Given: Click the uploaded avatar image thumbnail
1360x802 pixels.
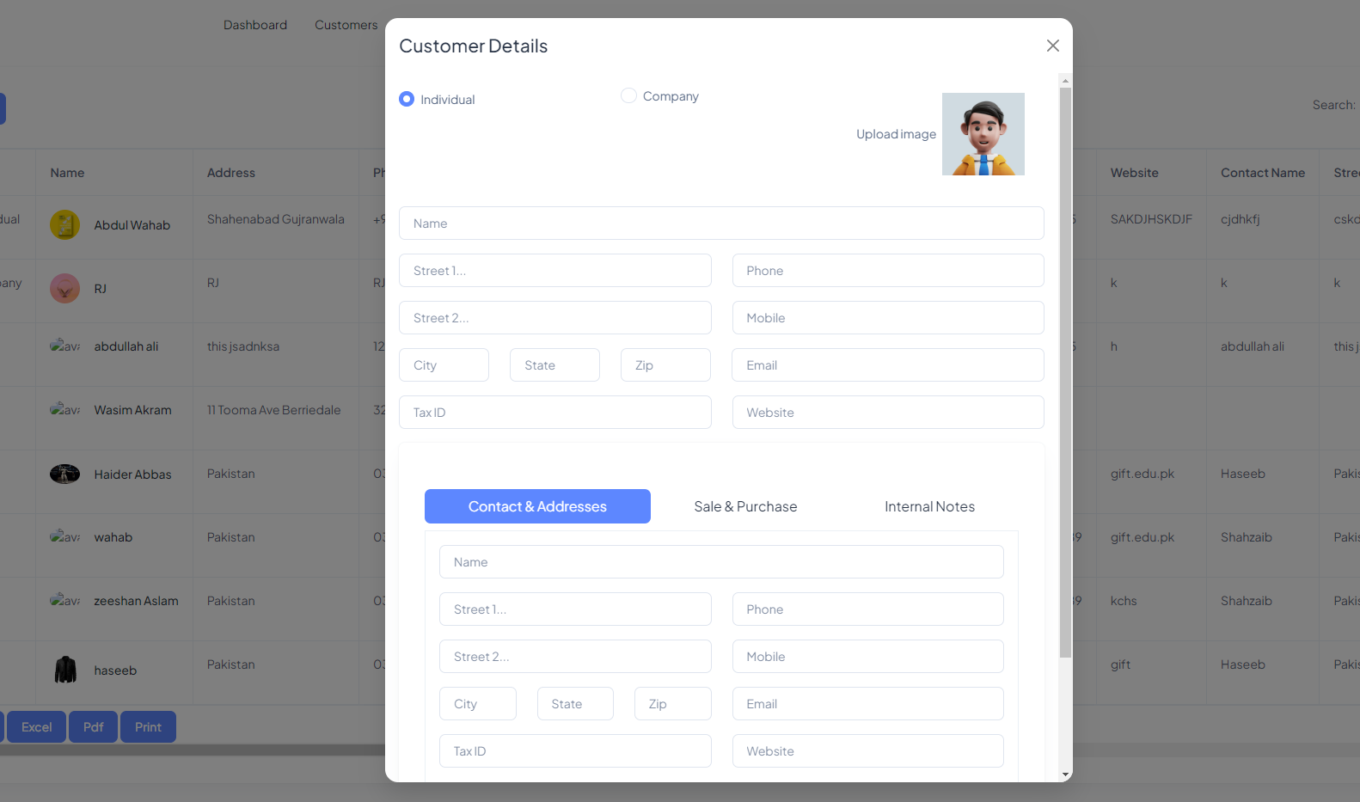Looking at the screenshot, I should [x=983, y=134].
